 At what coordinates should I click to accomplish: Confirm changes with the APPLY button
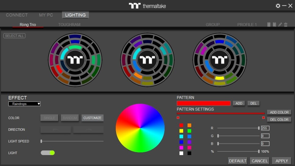pos(282,161)
